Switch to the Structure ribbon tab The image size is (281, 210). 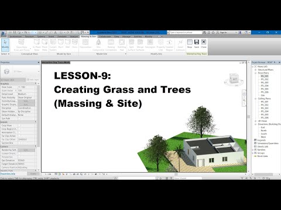tap(29, 36)
